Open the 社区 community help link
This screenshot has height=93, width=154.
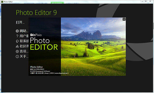[24, 46]
